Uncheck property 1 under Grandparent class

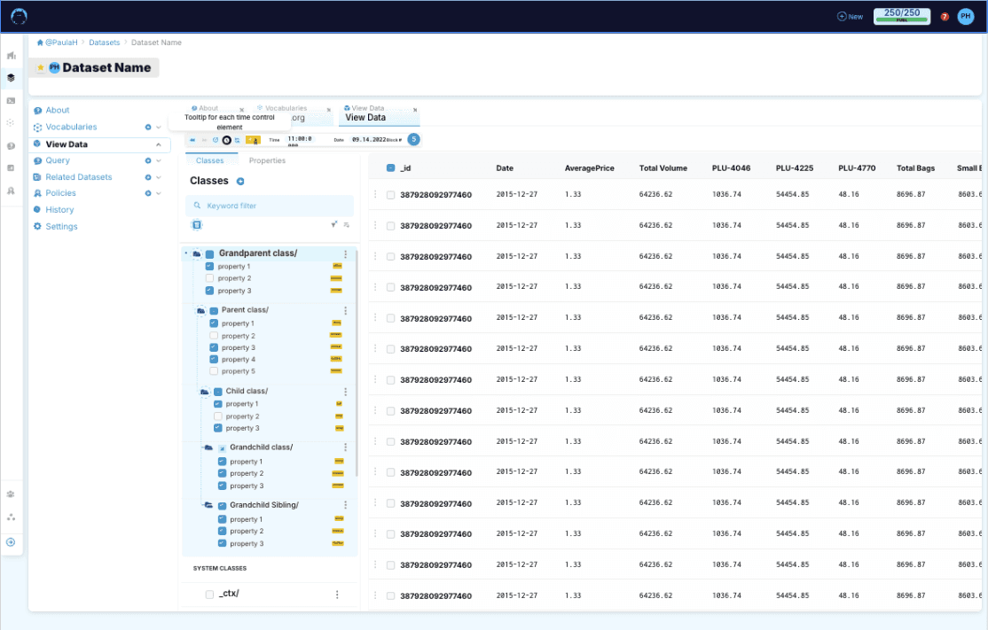209,266
